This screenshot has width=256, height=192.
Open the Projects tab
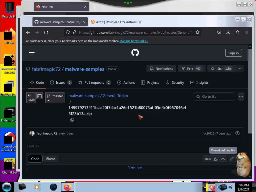coord(150,82)
